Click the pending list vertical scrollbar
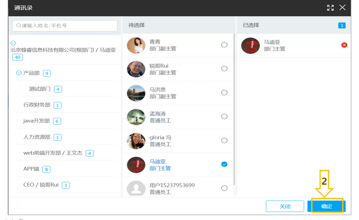 [234, 109]
